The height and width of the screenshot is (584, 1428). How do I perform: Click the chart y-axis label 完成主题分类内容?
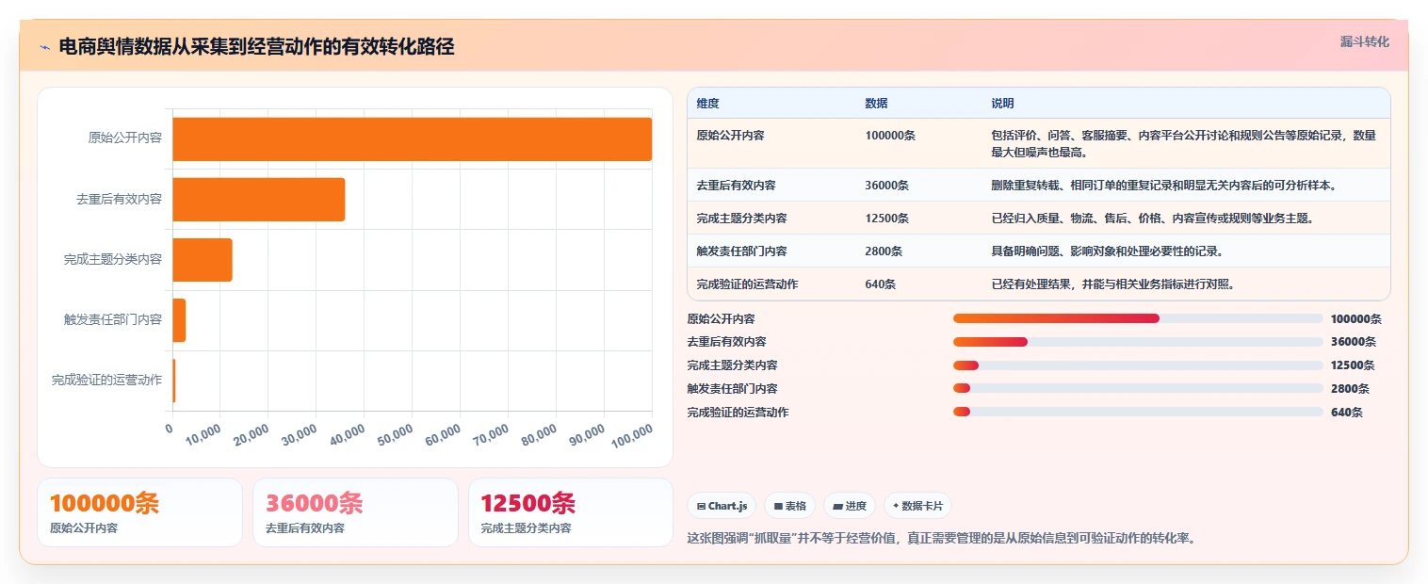(x=113, y=259)
